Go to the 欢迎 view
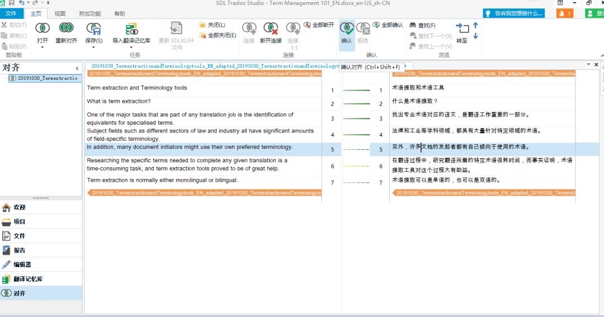The image size is (604, 317). pos(41,207)
